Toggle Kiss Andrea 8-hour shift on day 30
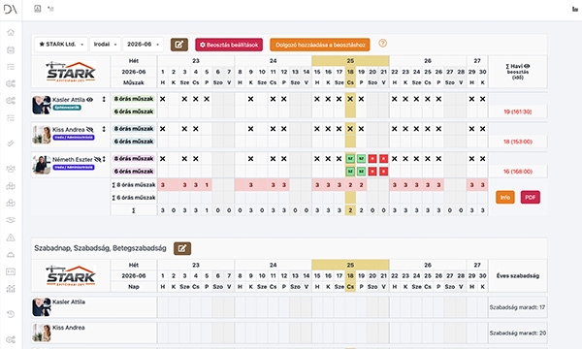 click(482, 129)
